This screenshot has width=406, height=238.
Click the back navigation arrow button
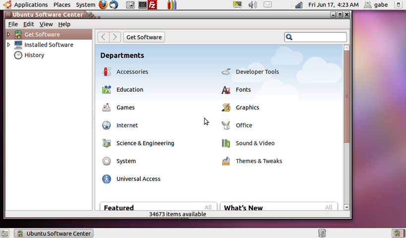point(103,37)
